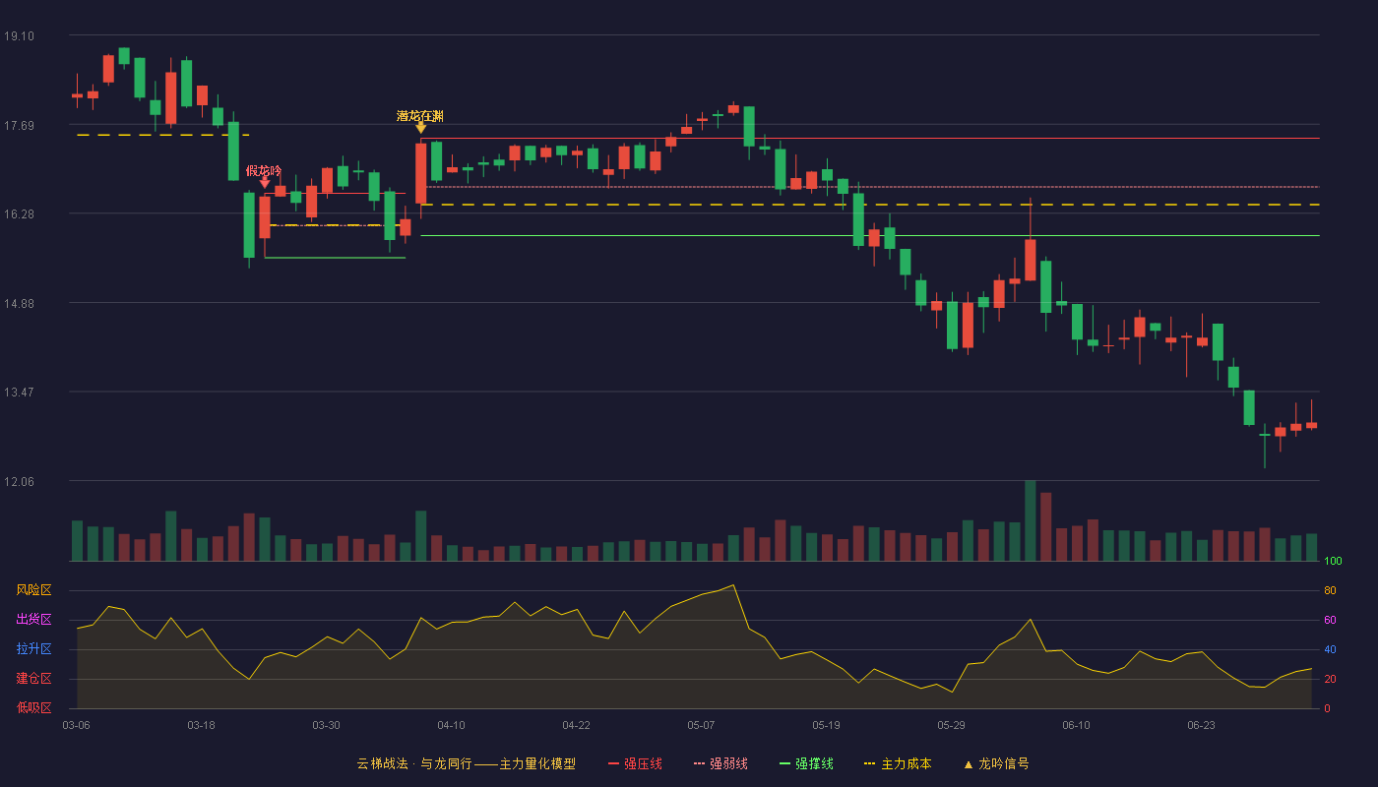This screenshot has width=1378, height=787.
Task: Click the 05-07 date label
Action: click(701, 725)
